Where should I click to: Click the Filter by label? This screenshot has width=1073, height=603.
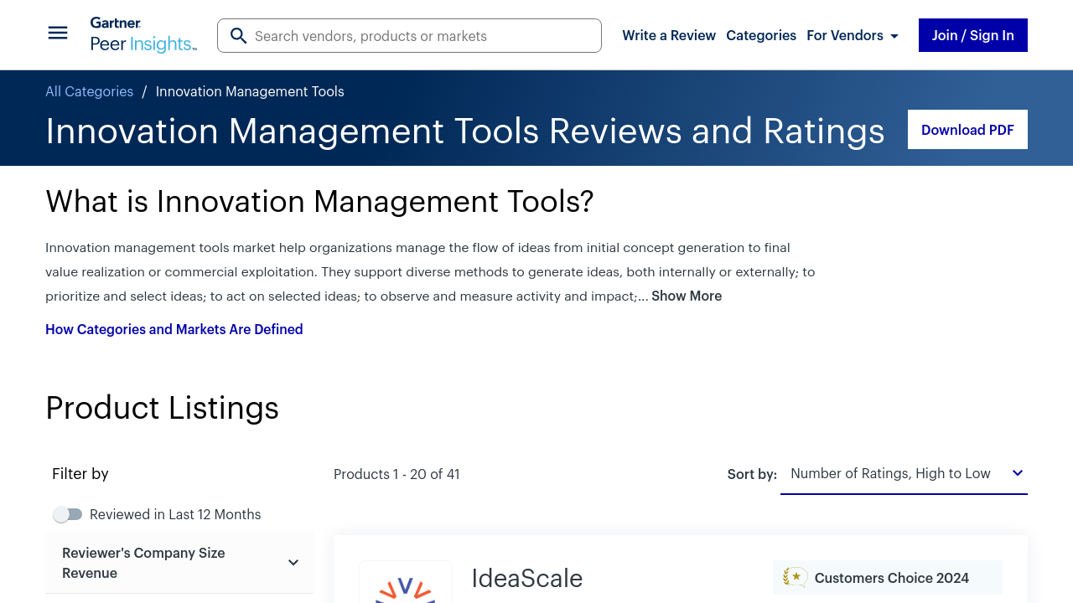[x=80, y=473]
